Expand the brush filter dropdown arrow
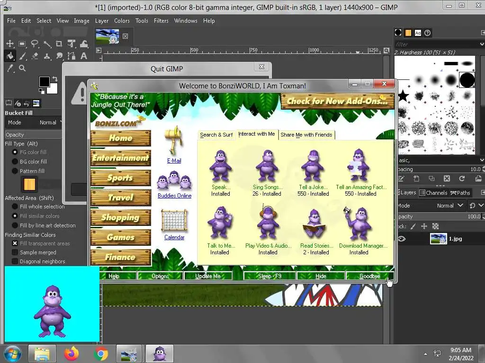The image size is (485, 363). click(482, 44)
